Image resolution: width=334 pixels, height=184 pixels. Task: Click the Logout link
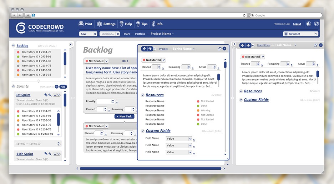[297, 24]
